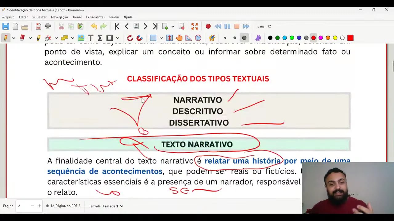The height and width of the screenshot is (221, 394).
Task: Insert an image with picture icon
Action: [x=81, y=38]
